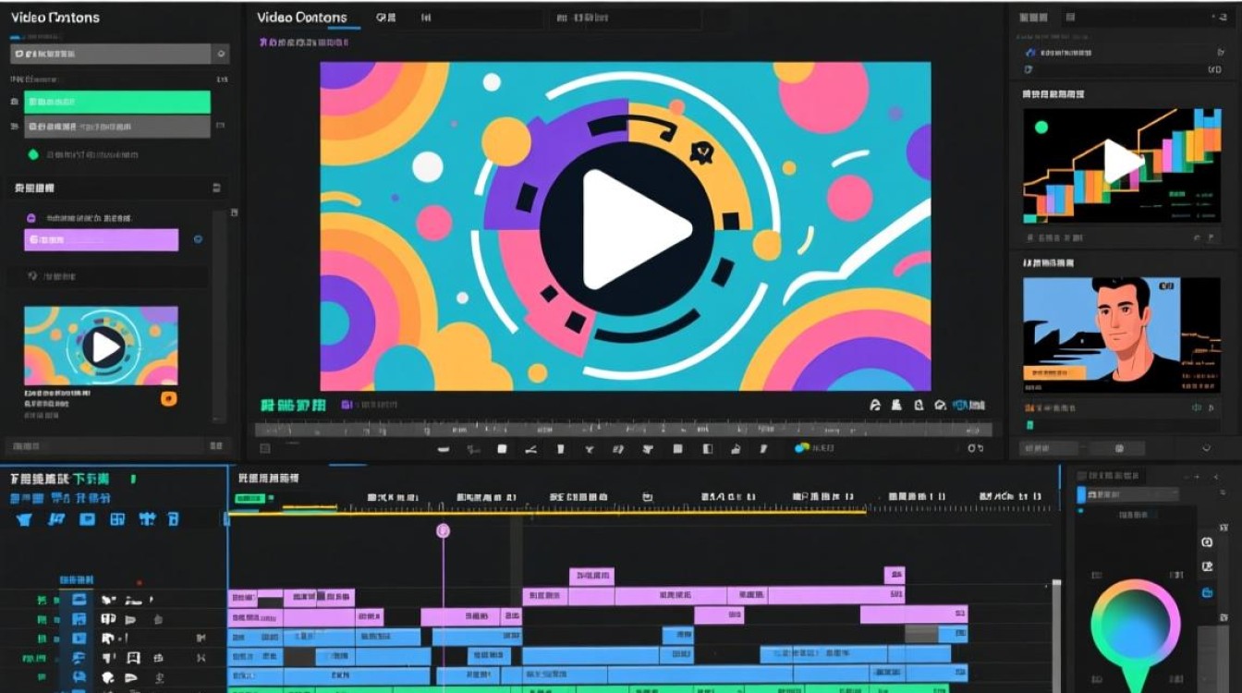Play the small colorful thumbnail in the left panel
The image size is (1242, 693).
tap(102, 347)
